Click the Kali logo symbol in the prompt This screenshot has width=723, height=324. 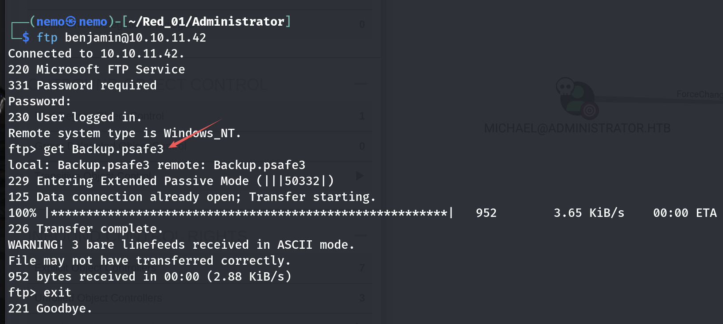tap(71, 21)
